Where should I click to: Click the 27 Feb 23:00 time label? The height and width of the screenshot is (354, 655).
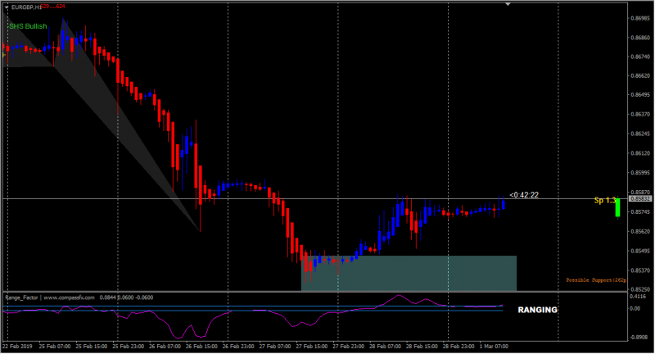(x=349, y=346)
